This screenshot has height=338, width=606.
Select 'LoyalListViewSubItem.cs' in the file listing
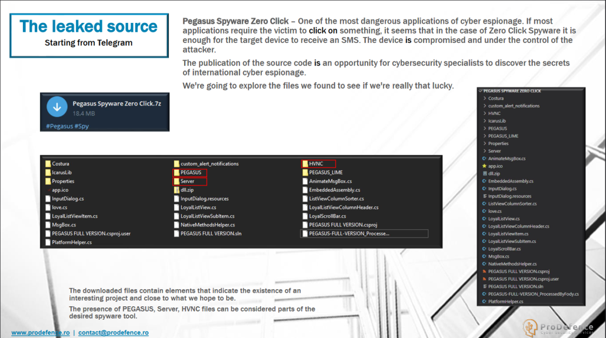click(208, 216)
